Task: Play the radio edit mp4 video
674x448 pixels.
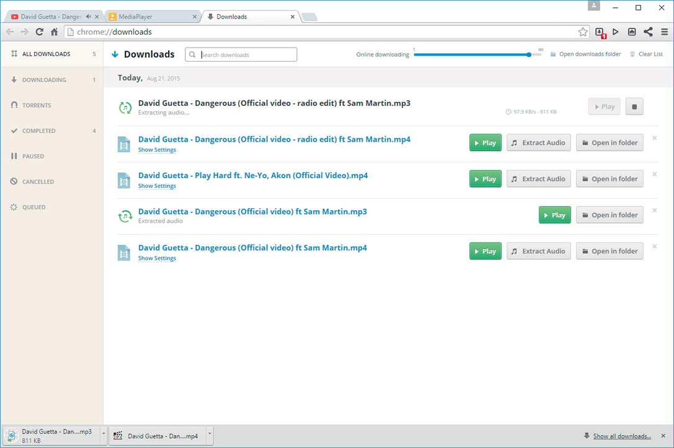Action: 486,143
